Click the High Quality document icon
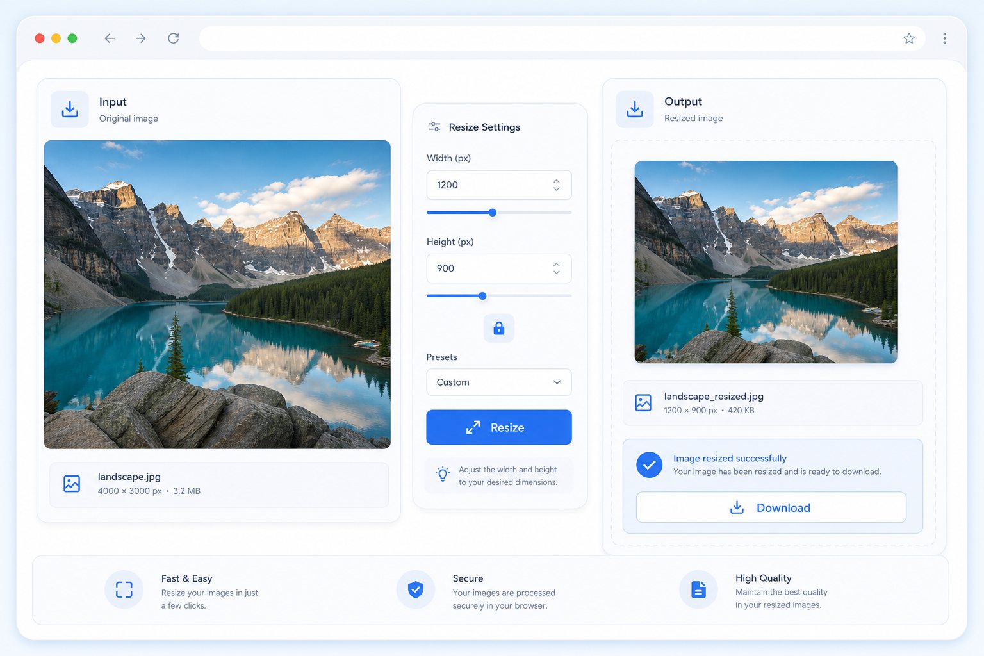This screenshot has width=984, height=656. click(x=699, y=589)
